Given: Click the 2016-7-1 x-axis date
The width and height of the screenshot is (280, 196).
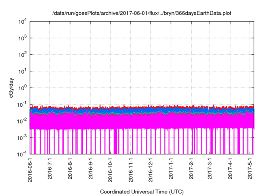Looking at the screenshot, I should [49, 168].
